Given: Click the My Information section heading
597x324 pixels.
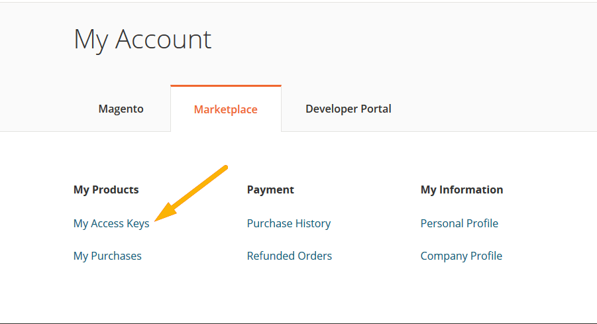Looking at the screenshot, I should (461, 189).
